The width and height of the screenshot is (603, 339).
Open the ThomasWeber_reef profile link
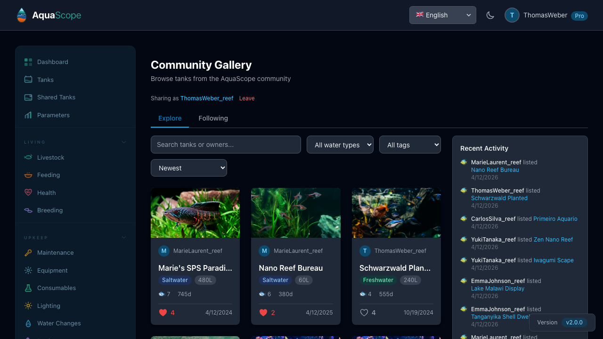206,98
